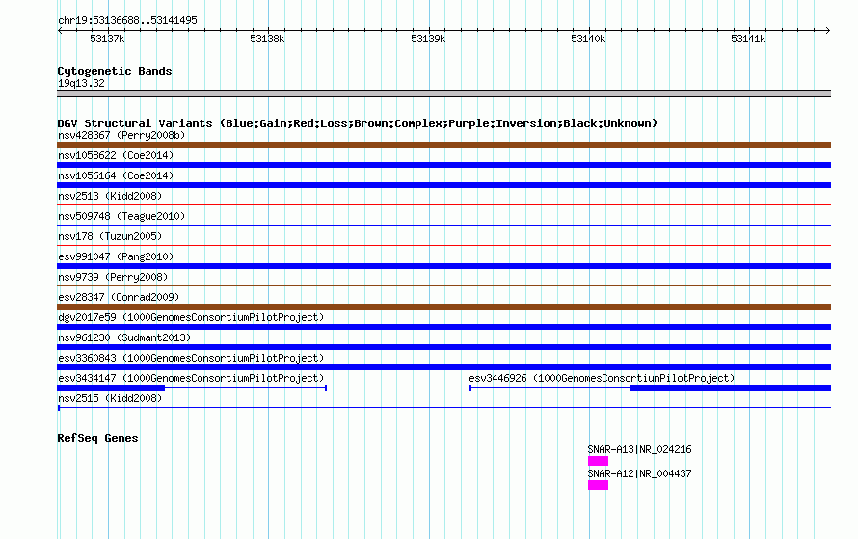Open nsv1056164 (Coe2014) variant label
This screenshot has width=858, height=539.
116,175
